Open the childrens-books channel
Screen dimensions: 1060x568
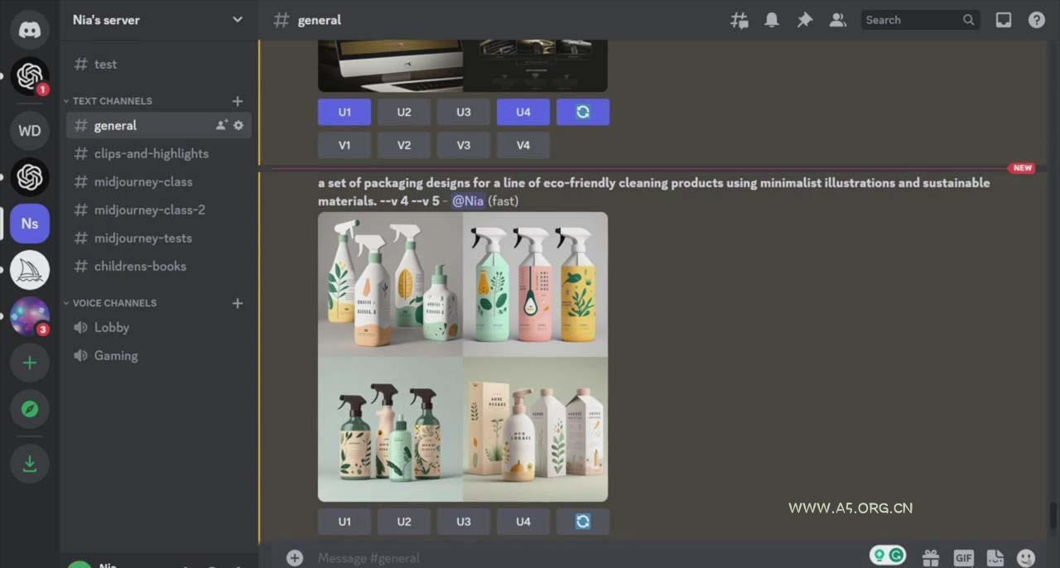(x=140, y=266)
